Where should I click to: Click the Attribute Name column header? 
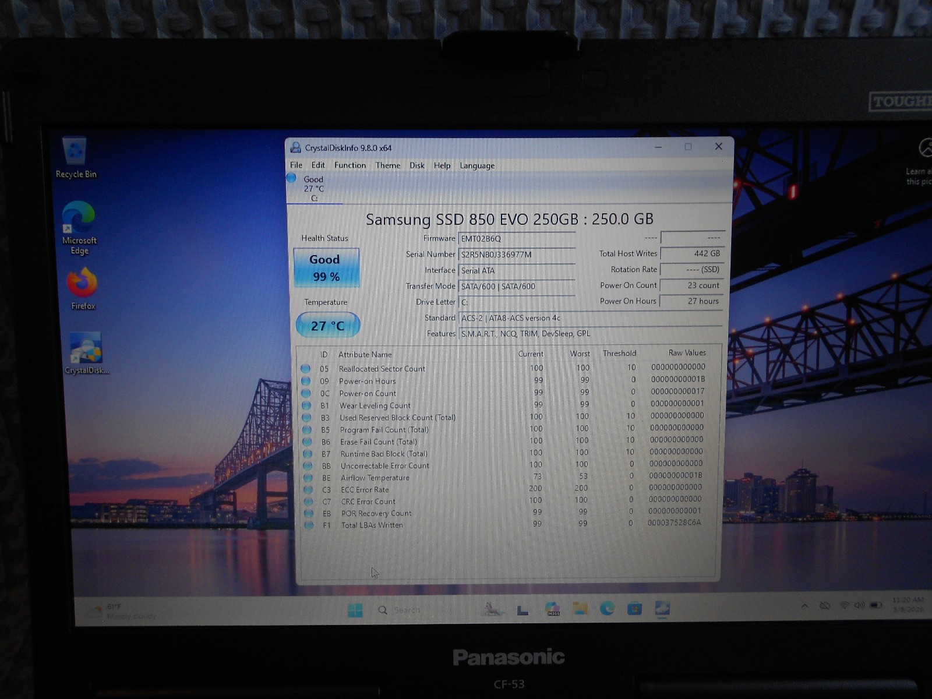(x=365, y=354)
